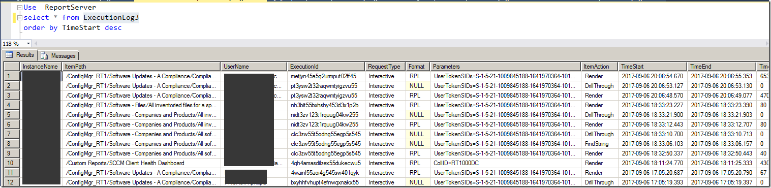Select result row number 6
The image size is (771, 188).
tap(12, 124)
